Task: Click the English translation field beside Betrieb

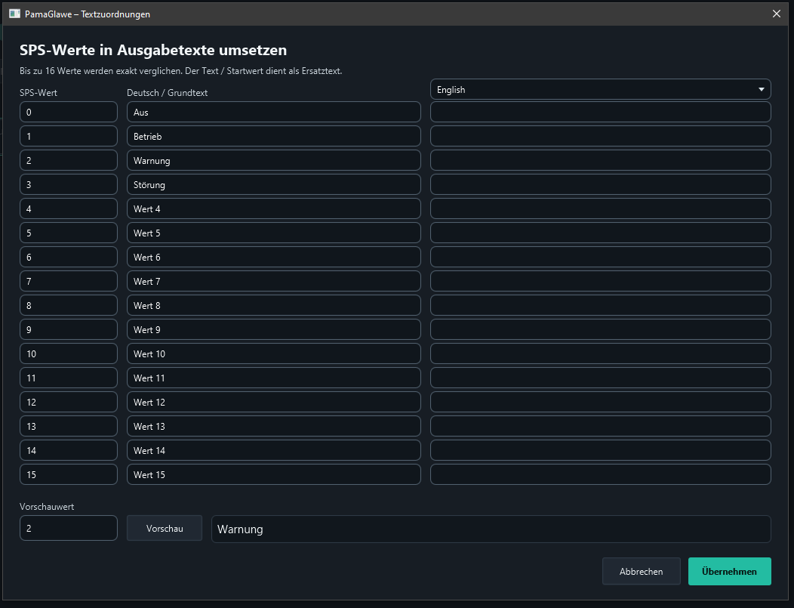Action: click(x=601, y=136)
